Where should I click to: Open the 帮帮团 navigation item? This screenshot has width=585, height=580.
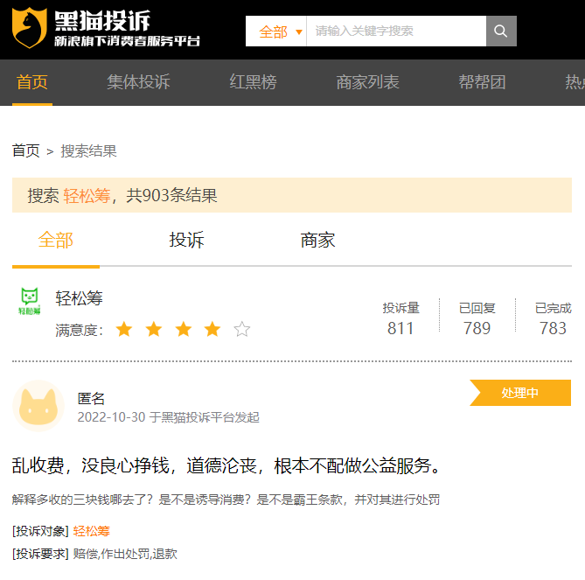click(x=482, y=82)
